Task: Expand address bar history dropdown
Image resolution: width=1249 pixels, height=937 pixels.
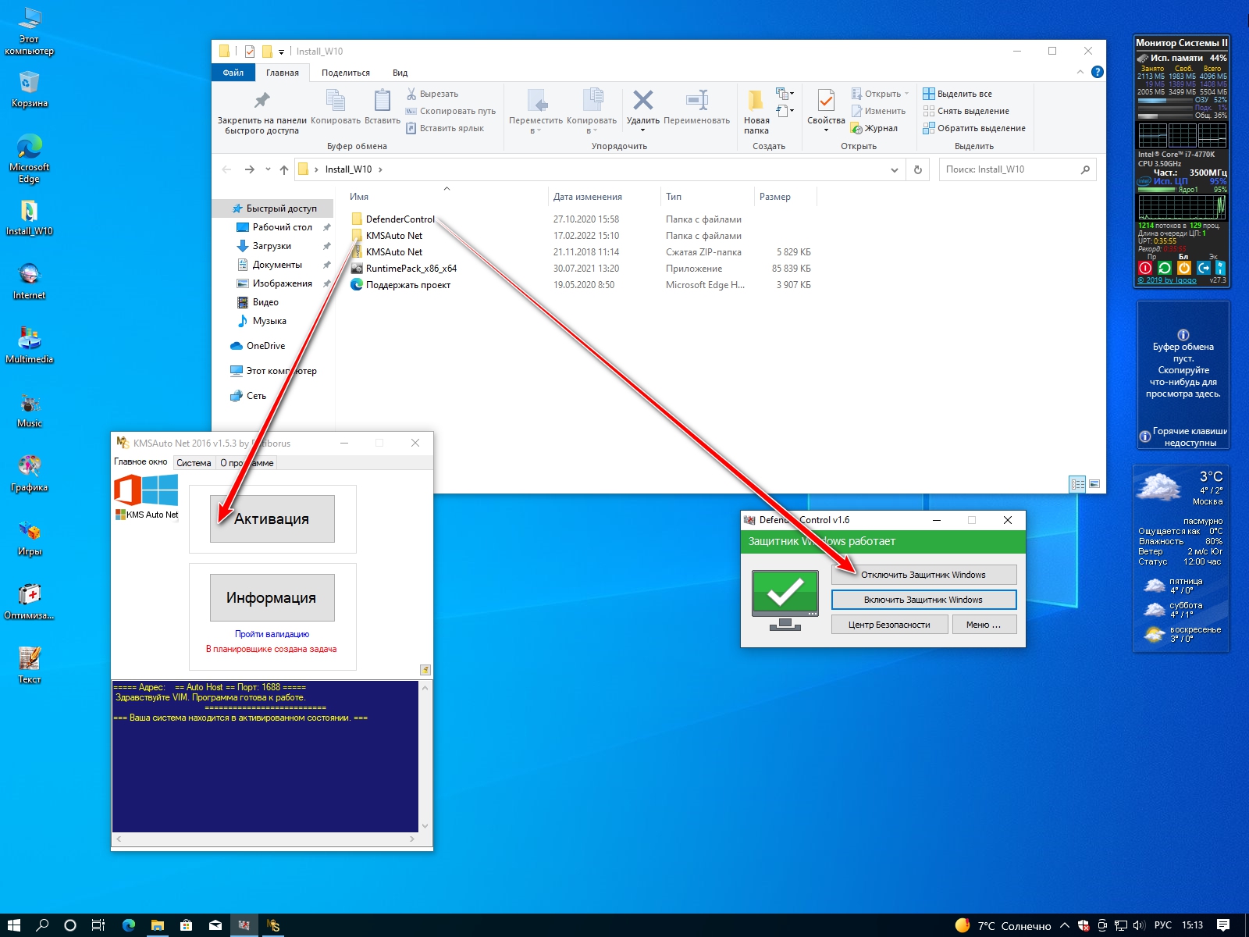Action: 895,169
